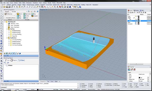Viewport: 152px width, 91px height.
Task: Select the Pan hand tool
Action: (25, 7)
